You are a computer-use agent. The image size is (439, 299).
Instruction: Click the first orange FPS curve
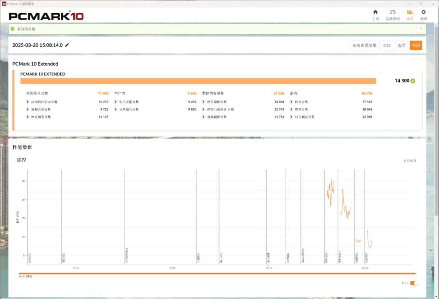(x=331, y=192)
